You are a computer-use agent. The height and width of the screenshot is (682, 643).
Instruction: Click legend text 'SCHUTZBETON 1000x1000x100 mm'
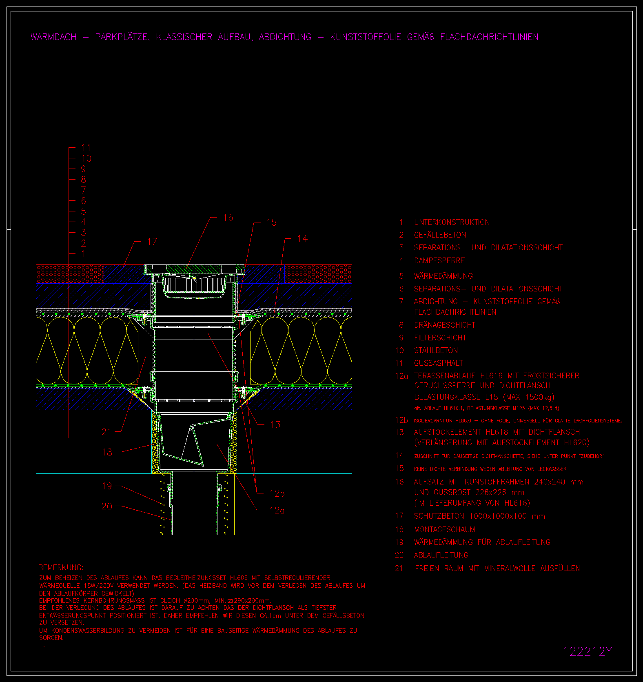pos(479,516)
